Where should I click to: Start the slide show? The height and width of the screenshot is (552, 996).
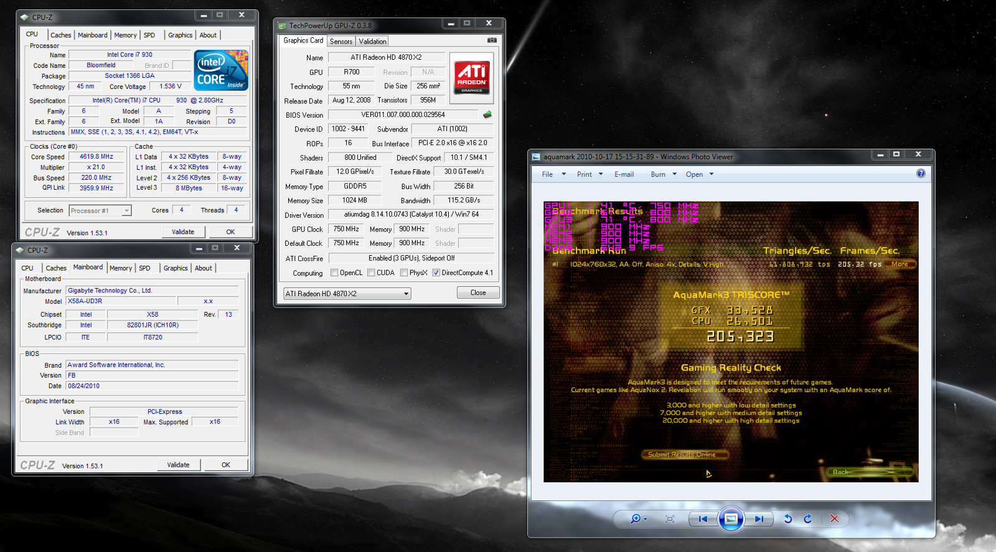pyautogui.click(x=731, y=518)
